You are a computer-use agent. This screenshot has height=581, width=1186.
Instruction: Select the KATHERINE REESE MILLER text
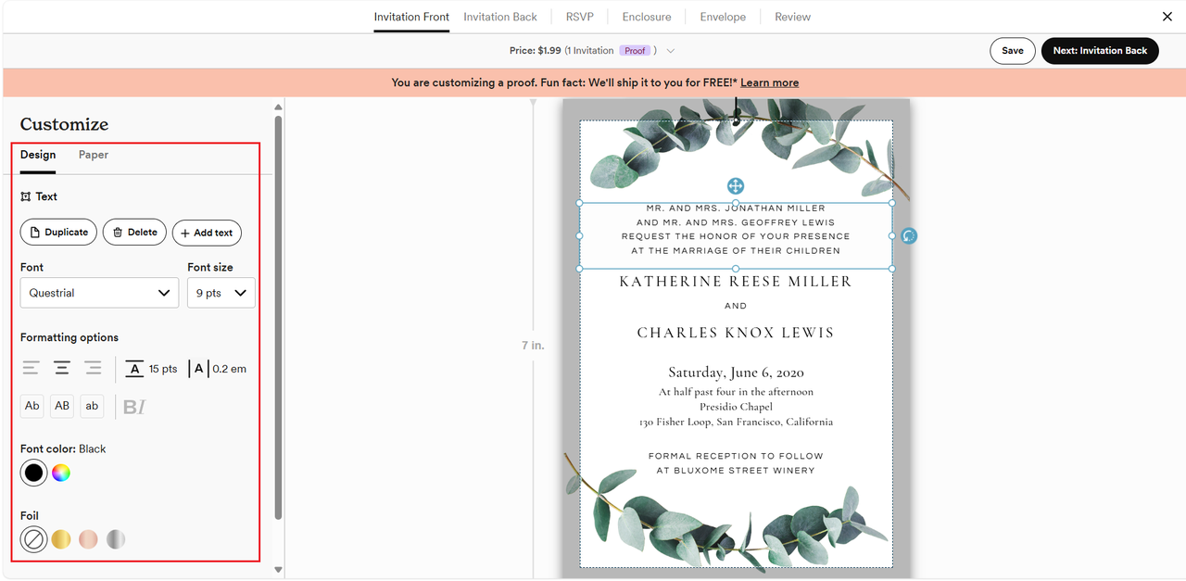[x=736, y=282]
